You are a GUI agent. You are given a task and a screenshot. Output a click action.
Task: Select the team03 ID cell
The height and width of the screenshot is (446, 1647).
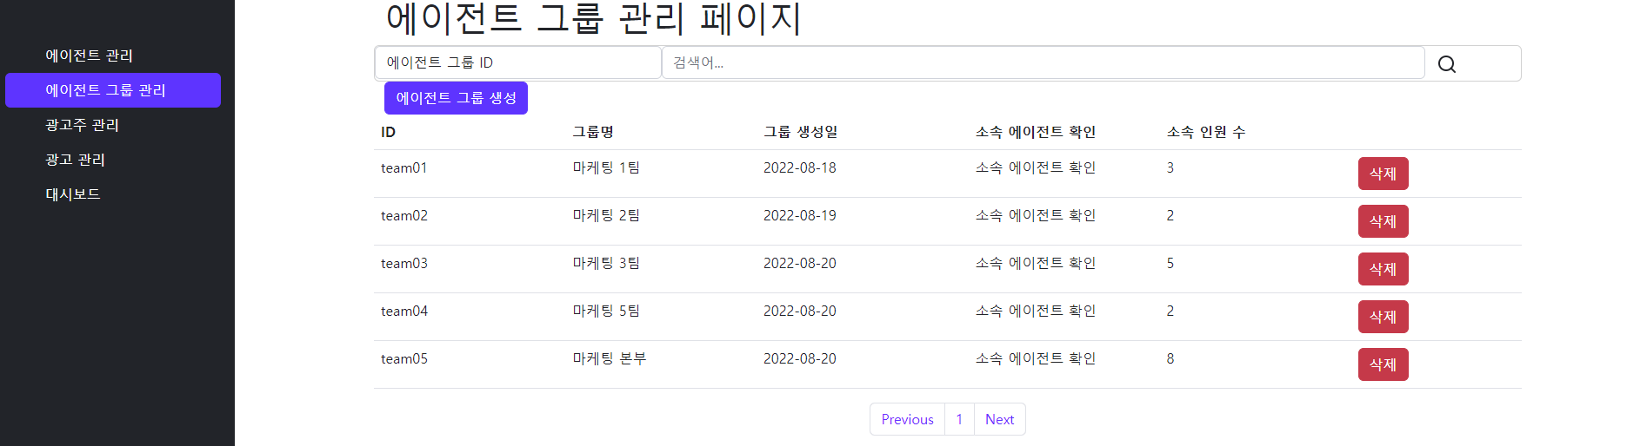pos(404,263)
